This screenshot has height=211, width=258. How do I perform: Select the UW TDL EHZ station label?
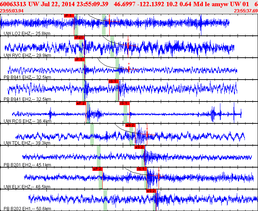[x=27, y=143]
